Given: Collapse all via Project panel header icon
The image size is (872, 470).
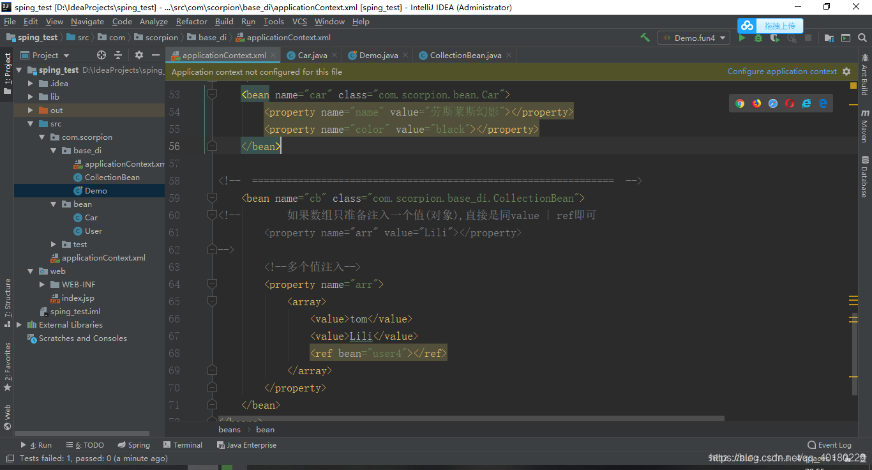Looking at the screenshot, I should click(x=118, y=55).
